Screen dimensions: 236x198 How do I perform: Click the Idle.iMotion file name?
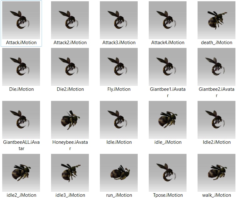(x=119, y=142)
